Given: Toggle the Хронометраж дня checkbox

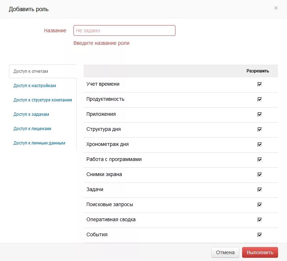Looking at the screenshot, I should [x=259, y=144].
